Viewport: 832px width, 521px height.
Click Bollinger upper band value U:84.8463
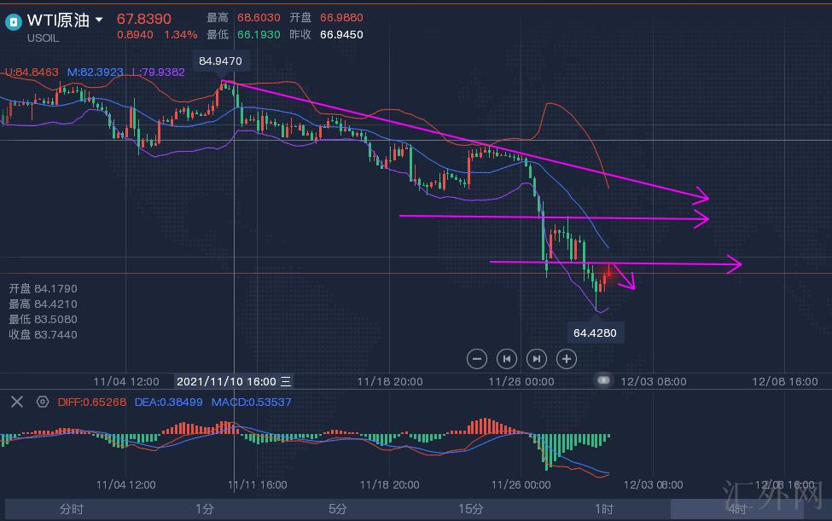(x=32, y=72)
